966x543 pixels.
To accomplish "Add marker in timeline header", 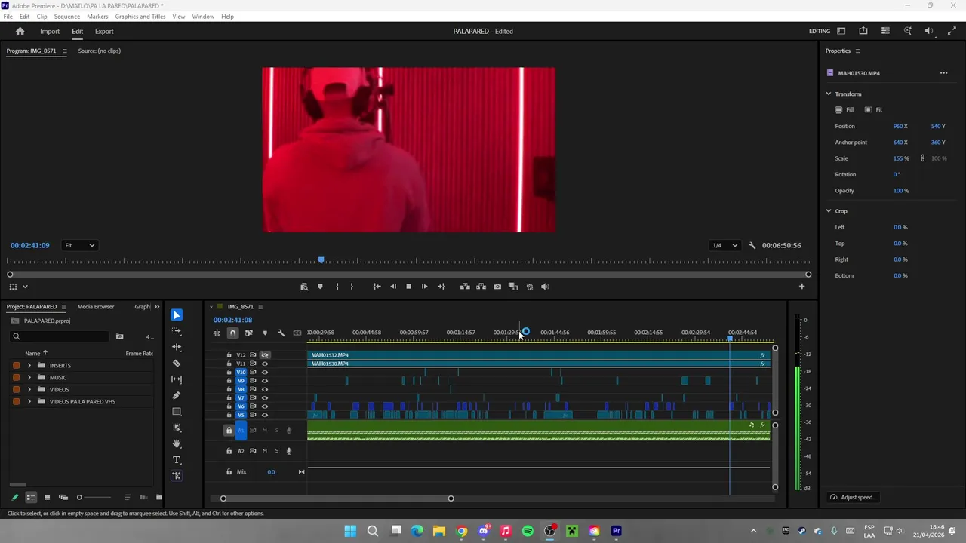I will [264, 333].
